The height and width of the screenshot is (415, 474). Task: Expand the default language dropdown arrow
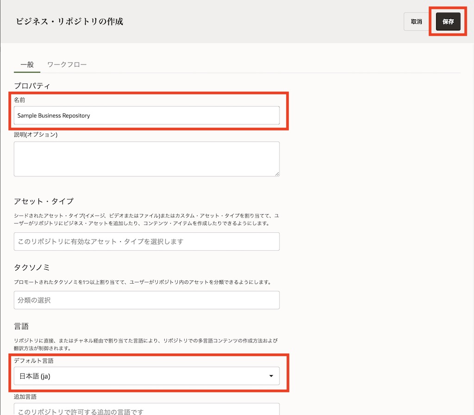[271, 376]
